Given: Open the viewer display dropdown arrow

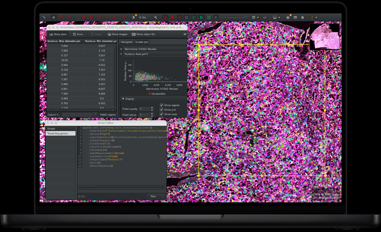Looking at the screenshot, I should (x=280, y=17).
